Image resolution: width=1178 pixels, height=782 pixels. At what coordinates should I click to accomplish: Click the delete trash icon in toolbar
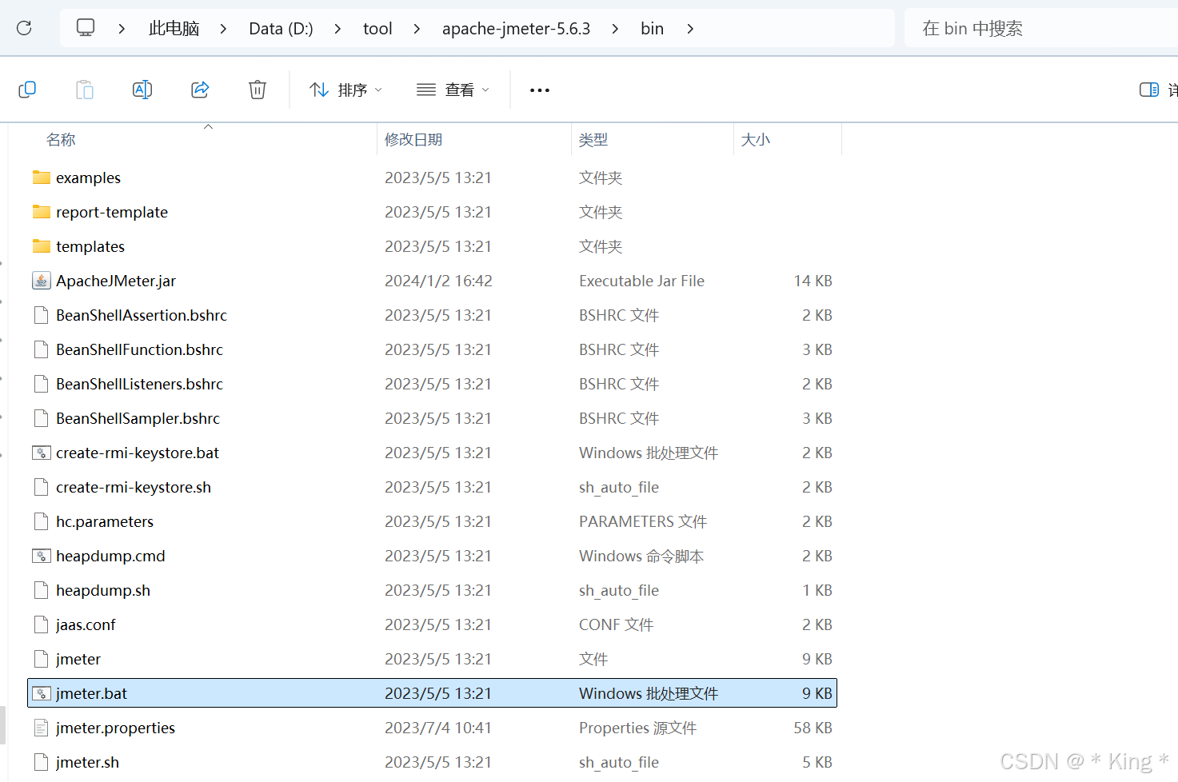[x=258, y=90]
